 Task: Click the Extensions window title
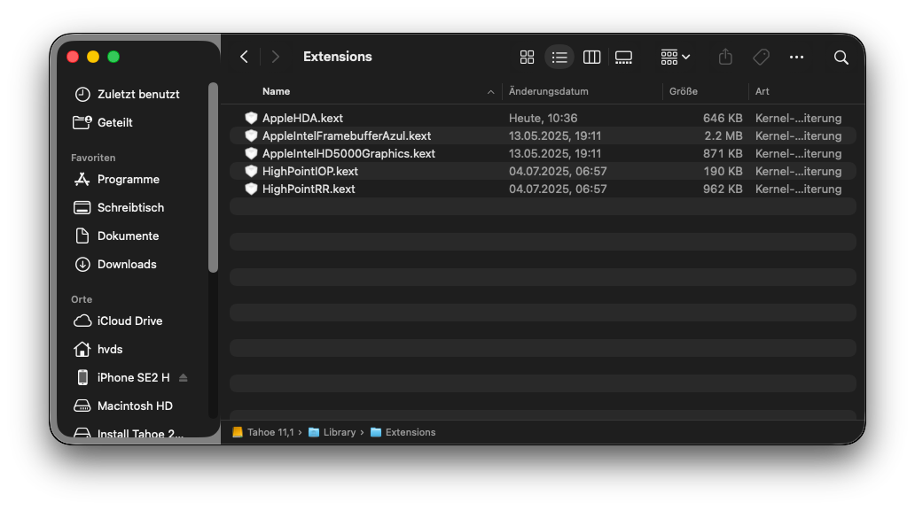[x=337, y=57]
